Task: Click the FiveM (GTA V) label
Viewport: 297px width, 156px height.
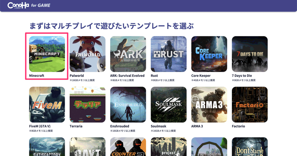Action: (x=40, y=126)
